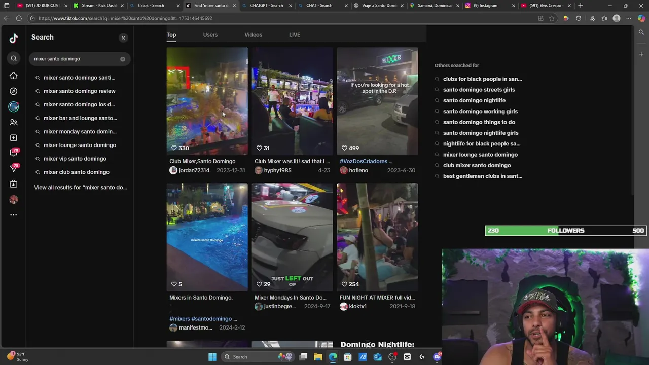Open File Explorer on the taskbar
Viewport: 649px width, 365px height.
[x=318, y=357]
